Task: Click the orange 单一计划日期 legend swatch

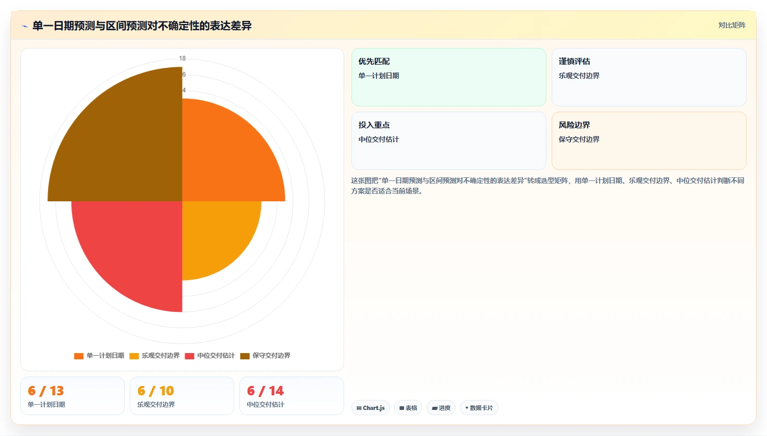Action: pos(79,356)
